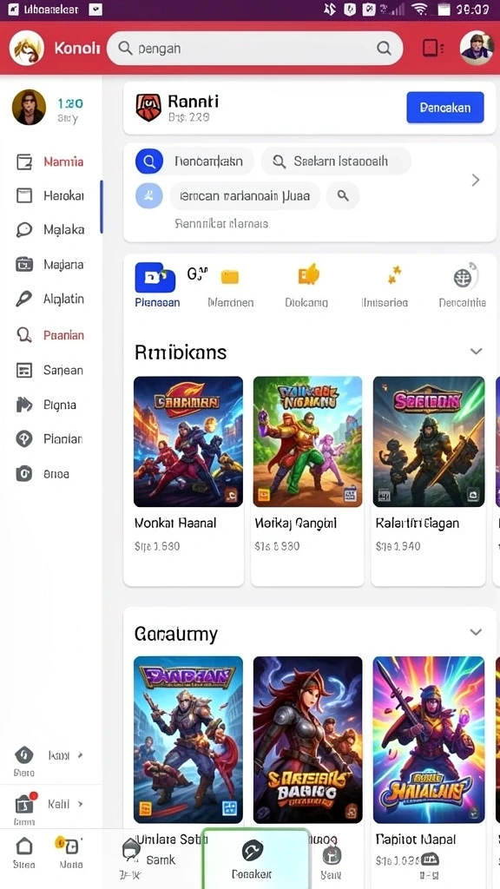Click the blue Dencaken button

[x=445, y=107]
